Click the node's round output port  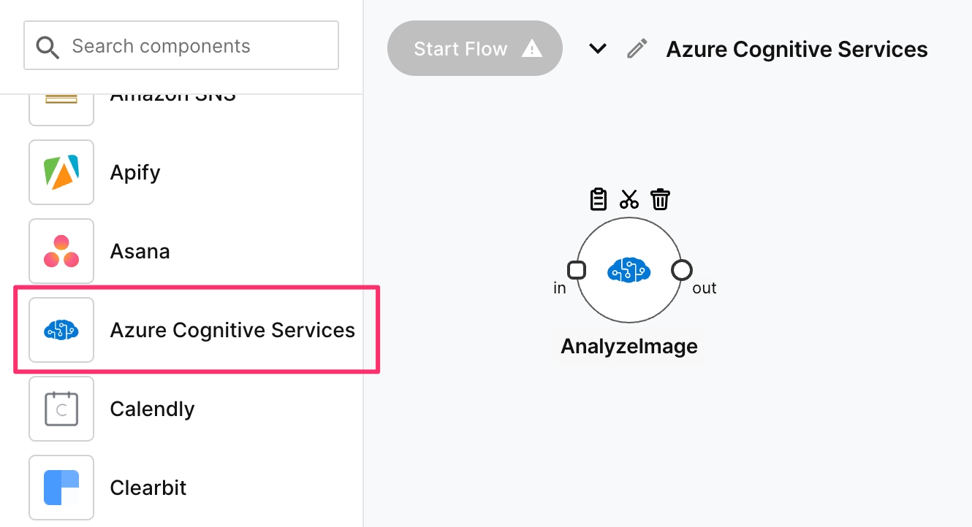[681, 270]
